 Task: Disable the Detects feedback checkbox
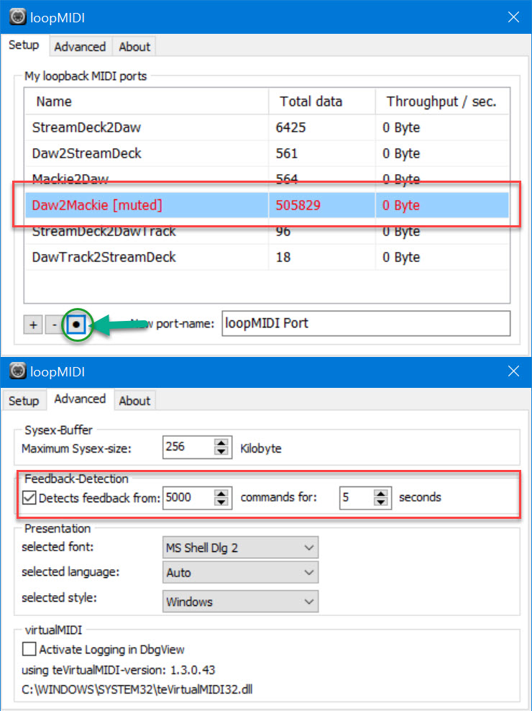(29, 497)
